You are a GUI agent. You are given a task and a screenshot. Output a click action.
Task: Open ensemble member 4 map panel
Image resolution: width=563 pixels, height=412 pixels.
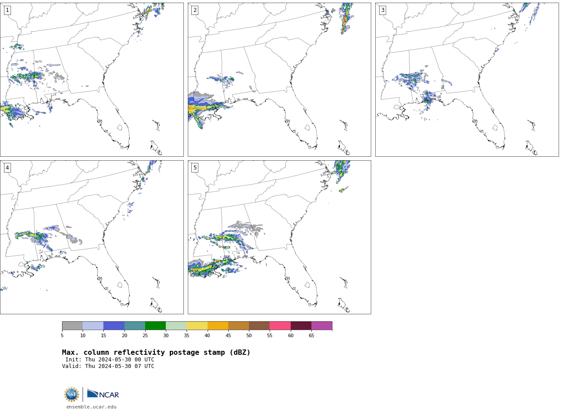click(91, 237)
